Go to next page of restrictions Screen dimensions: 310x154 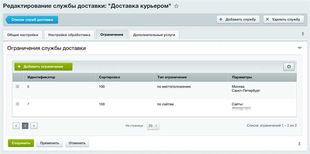click(34, 126)
